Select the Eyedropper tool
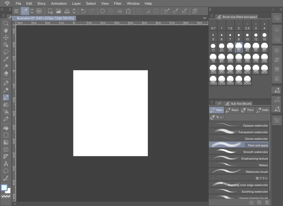283x206 pixels. (x=6, y=59)
